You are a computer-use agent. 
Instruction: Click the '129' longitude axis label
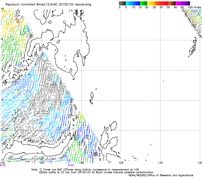(121, 163)
